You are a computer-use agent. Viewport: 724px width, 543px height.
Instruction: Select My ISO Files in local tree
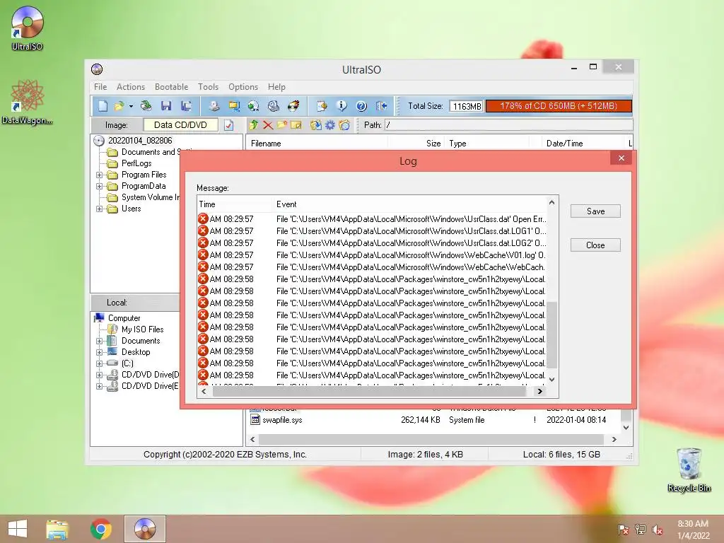click(143, 329)
